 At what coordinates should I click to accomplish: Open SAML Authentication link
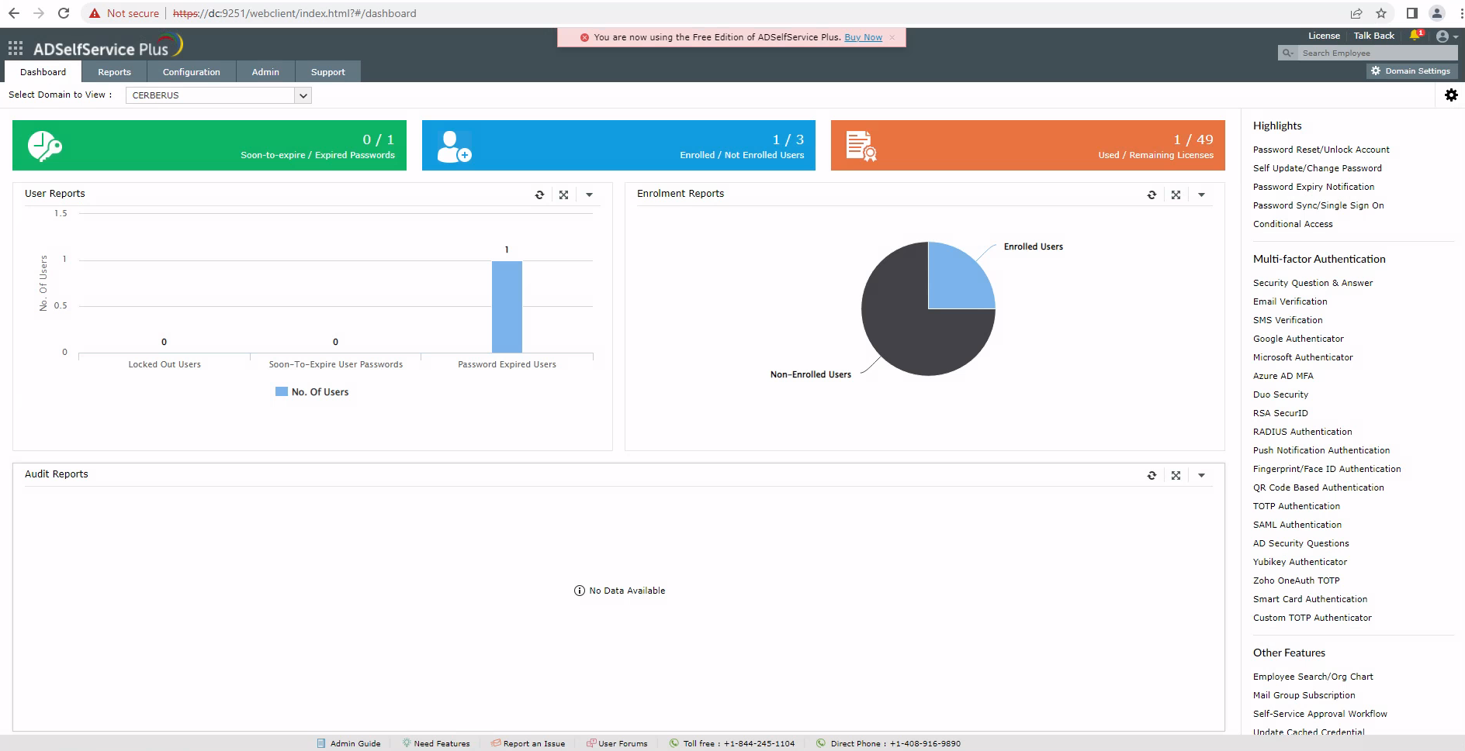[1297, 525]
